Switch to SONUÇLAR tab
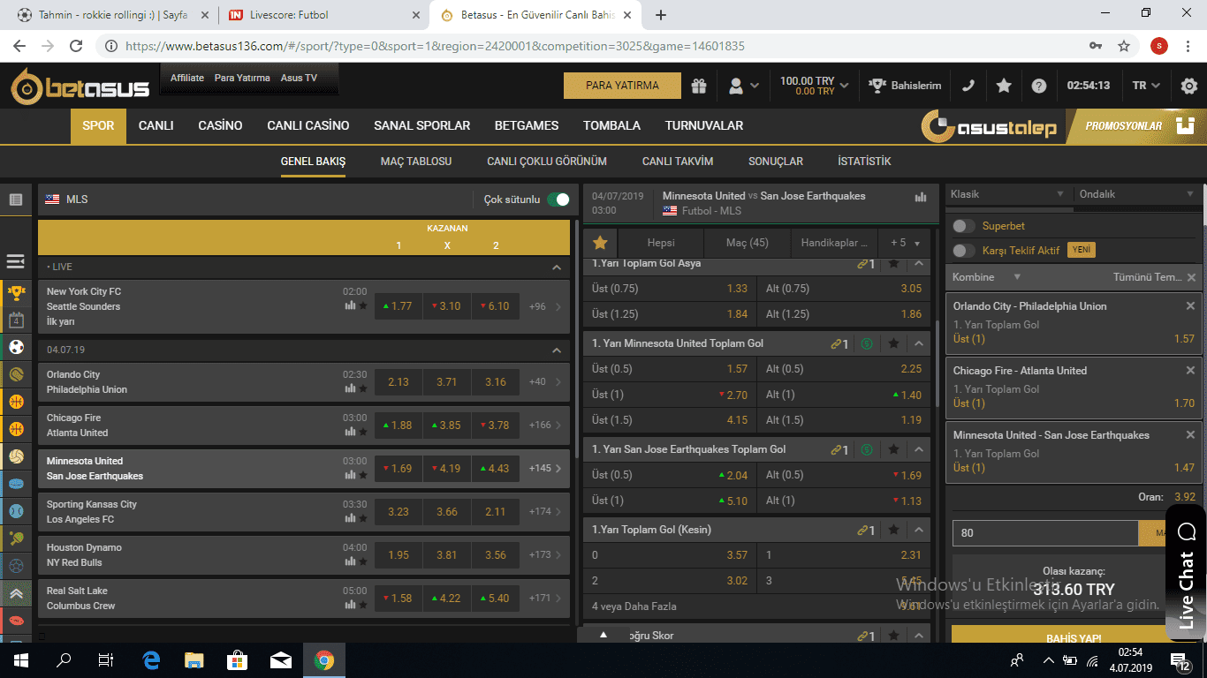 776,162
